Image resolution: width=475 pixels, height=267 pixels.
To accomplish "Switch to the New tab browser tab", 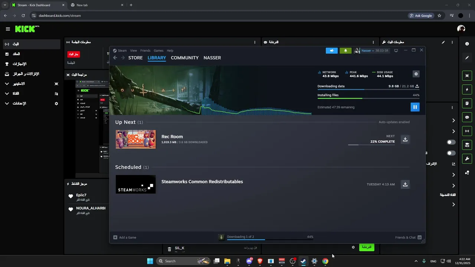I will point(98,5).
